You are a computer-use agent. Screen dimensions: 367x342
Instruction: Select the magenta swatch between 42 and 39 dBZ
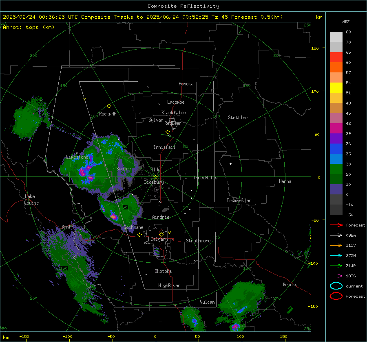point(336,129)
